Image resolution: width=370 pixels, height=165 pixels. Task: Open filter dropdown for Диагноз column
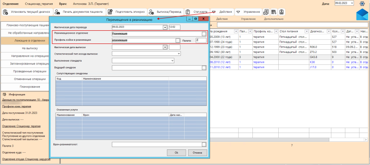pos(329,31)
